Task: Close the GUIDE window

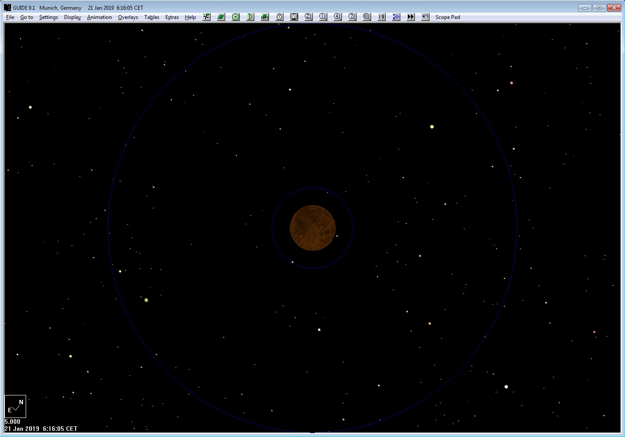Action: 614,8
